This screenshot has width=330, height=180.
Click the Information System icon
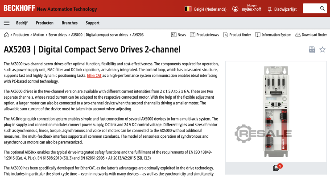[257, 35]
